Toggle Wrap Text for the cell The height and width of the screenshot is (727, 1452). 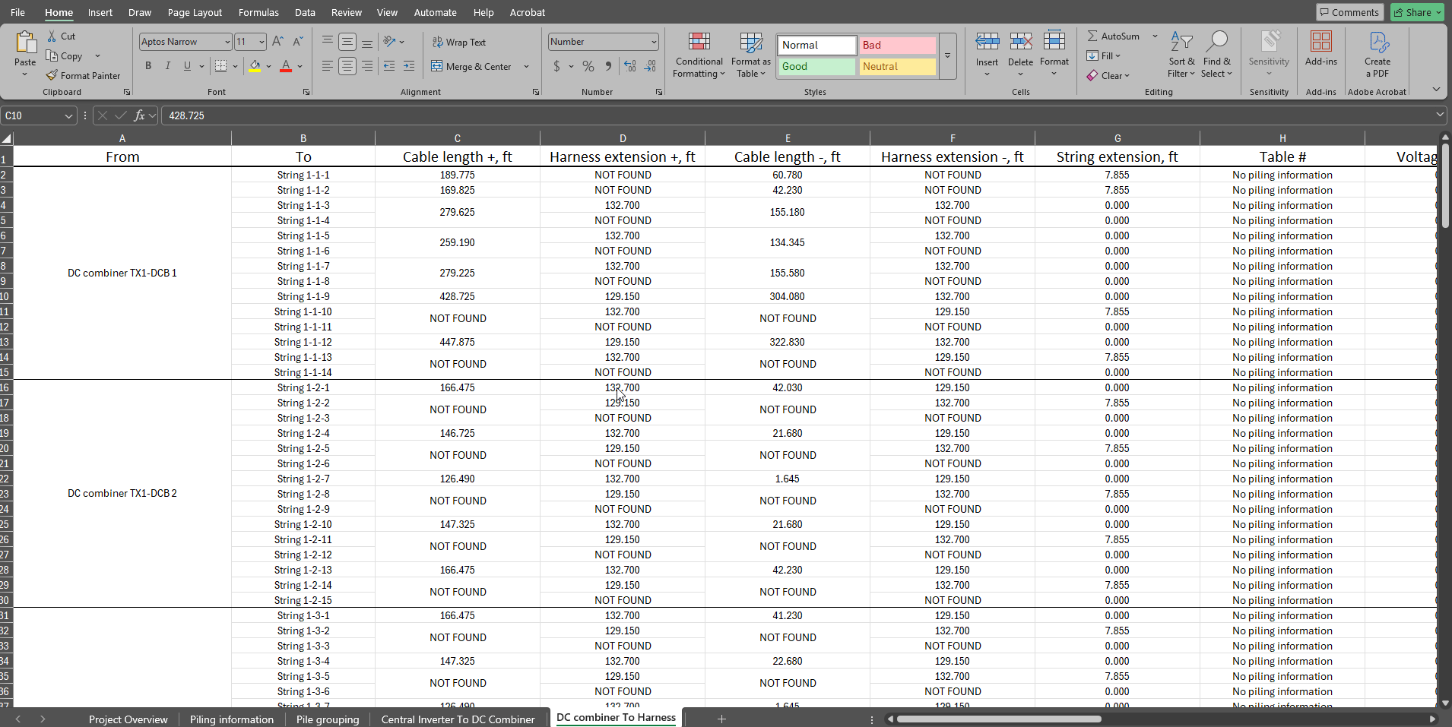point(459,43)
